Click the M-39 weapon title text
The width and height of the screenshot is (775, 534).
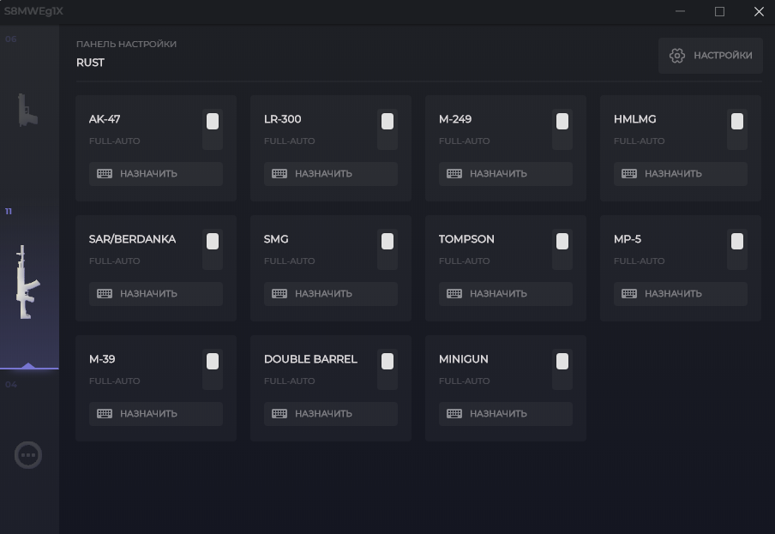(x=102, y=359)
